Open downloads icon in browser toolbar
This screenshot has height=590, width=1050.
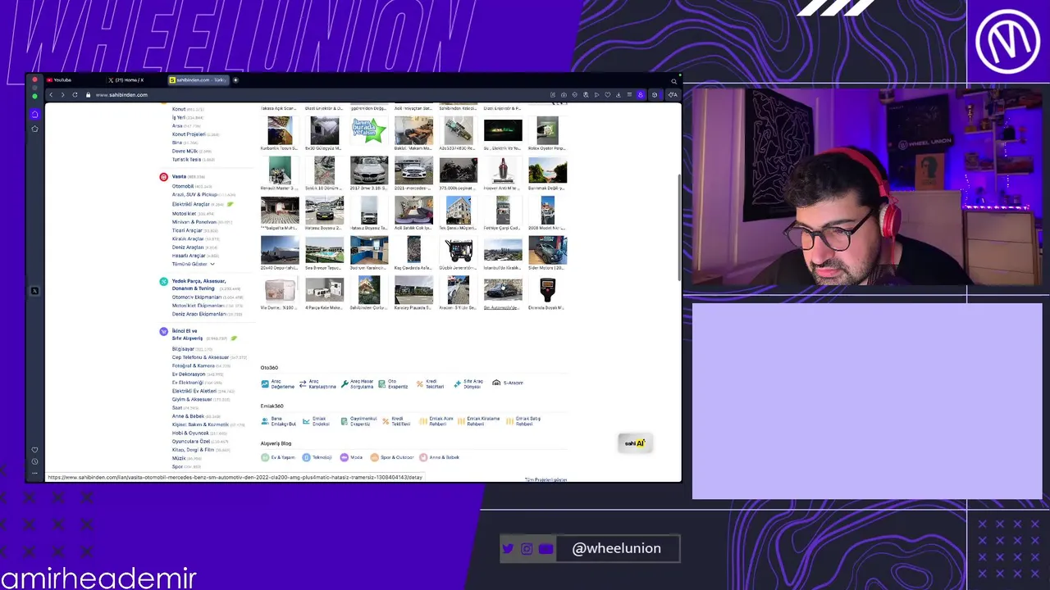(619, 95)
